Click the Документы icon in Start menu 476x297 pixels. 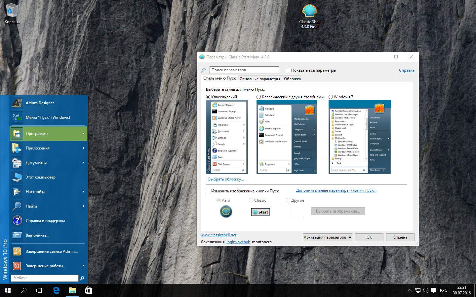(x=17, y=163)
